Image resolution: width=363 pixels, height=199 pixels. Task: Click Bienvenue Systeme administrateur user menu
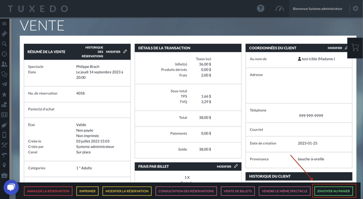(x=318, y=9)
